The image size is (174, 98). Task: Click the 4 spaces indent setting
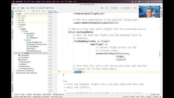point(148,97)
